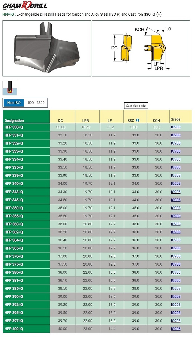195x337 pixels.
Task: Open IC908 grade link for HFP 364-IQ
Action: point(176,240)
